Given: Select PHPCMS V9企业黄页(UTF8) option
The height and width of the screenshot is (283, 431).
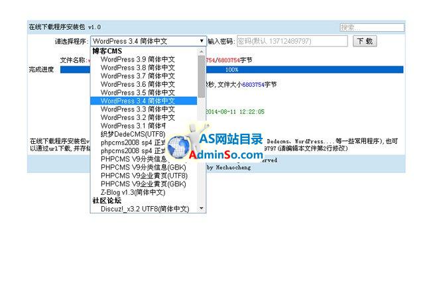Looking at the screenshot, I should tap(144, 176).
